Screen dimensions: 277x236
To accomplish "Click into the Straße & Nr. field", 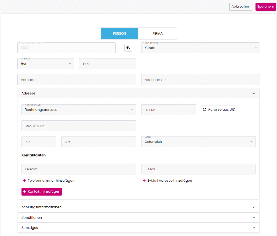I will [x=79, y=126].
